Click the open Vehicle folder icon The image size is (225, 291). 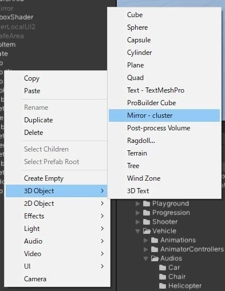[147, 231]
